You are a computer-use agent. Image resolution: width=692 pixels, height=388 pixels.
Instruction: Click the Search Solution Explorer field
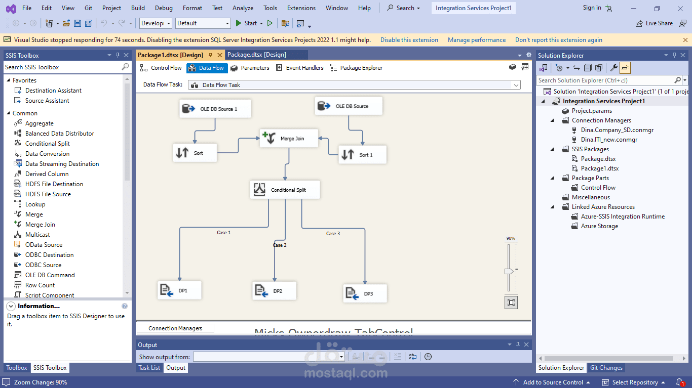605,80
